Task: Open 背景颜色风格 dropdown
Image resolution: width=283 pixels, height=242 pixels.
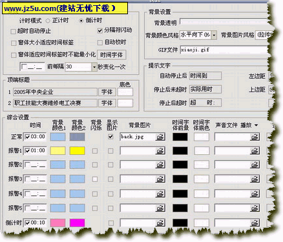Action: point(214,35)
